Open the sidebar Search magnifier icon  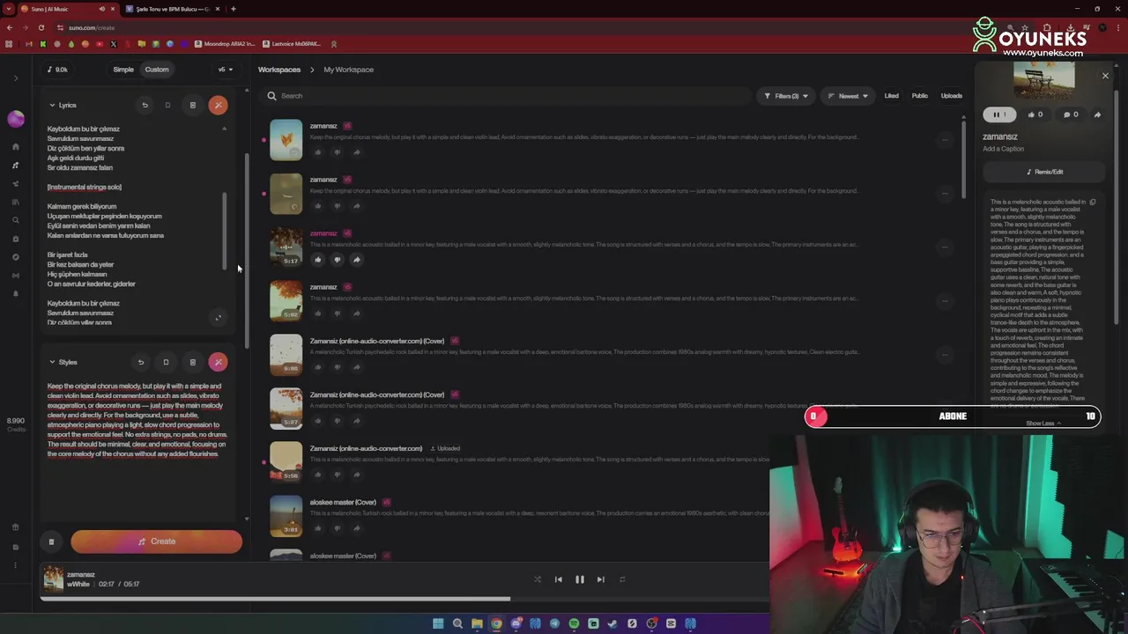15,220
